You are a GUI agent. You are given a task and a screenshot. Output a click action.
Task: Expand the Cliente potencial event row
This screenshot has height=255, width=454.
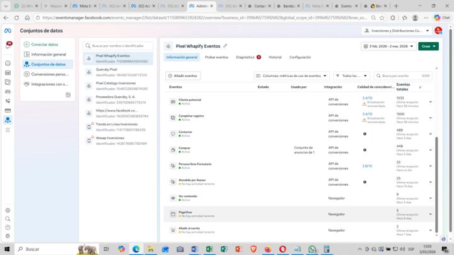[431, 102]
